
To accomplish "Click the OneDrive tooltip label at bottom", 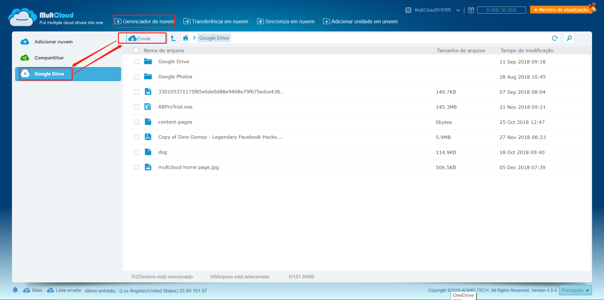I will pos(463,296).
